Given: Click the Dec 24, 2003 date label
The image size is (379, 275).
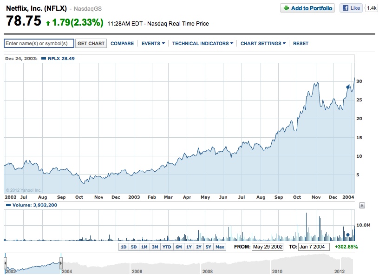Looking at the screenshot, I should pos(21,58).
